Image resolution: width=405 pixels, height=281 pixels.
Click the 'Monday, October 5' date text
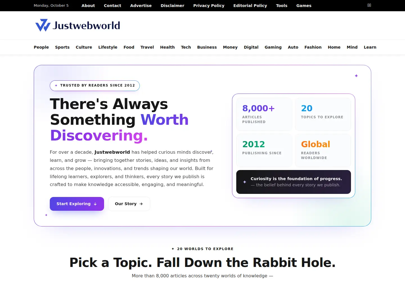pos(51,6)
